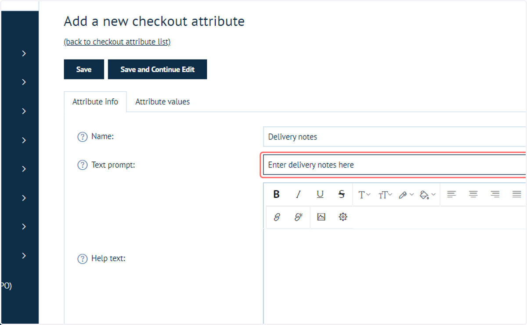Click the Name: label text
Image resolution: width=527 pixels, height=325 pixels.
103,136
